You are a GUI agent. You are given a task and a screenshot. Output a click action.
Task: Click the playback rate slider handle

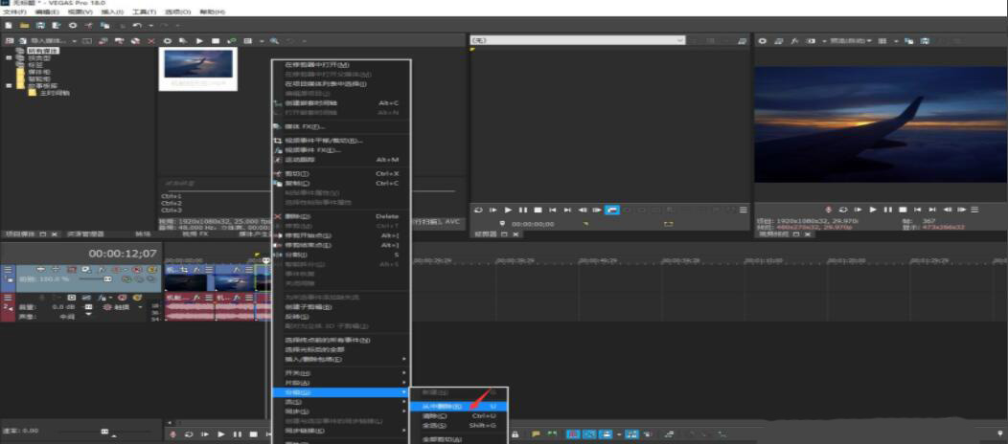click(x=104, y=432)
